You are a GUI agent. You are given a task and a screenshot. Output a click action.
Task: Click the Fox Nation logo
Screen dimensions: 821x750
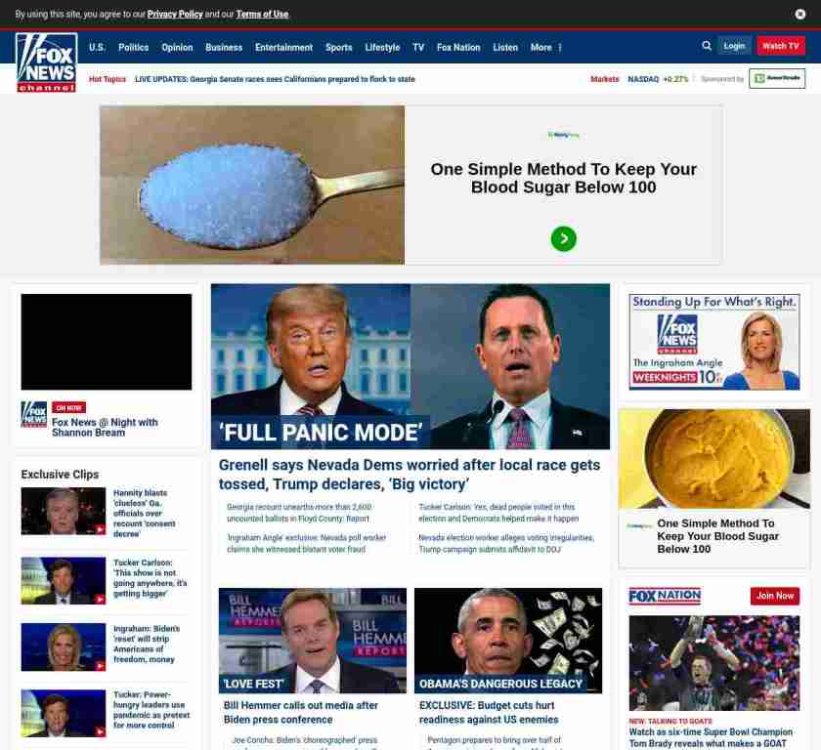point(665,596)
